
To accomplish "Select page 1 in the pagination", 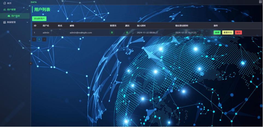I will (39, 40).
